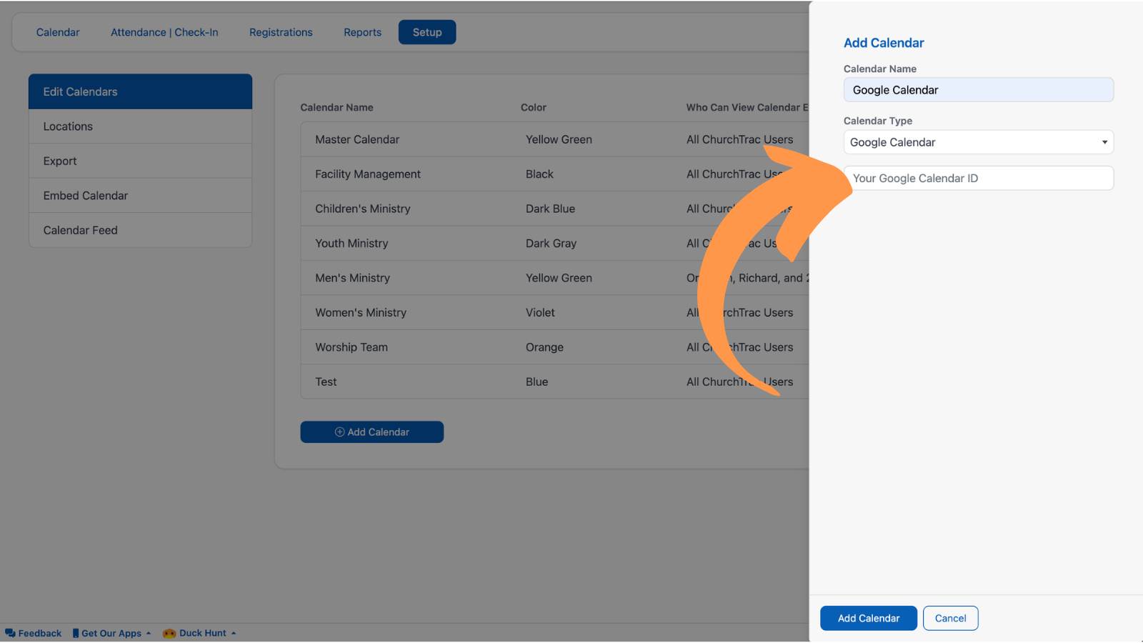Click the blue Add Calendar panel button
1143x643 pixels.
[x=869, y=618]
